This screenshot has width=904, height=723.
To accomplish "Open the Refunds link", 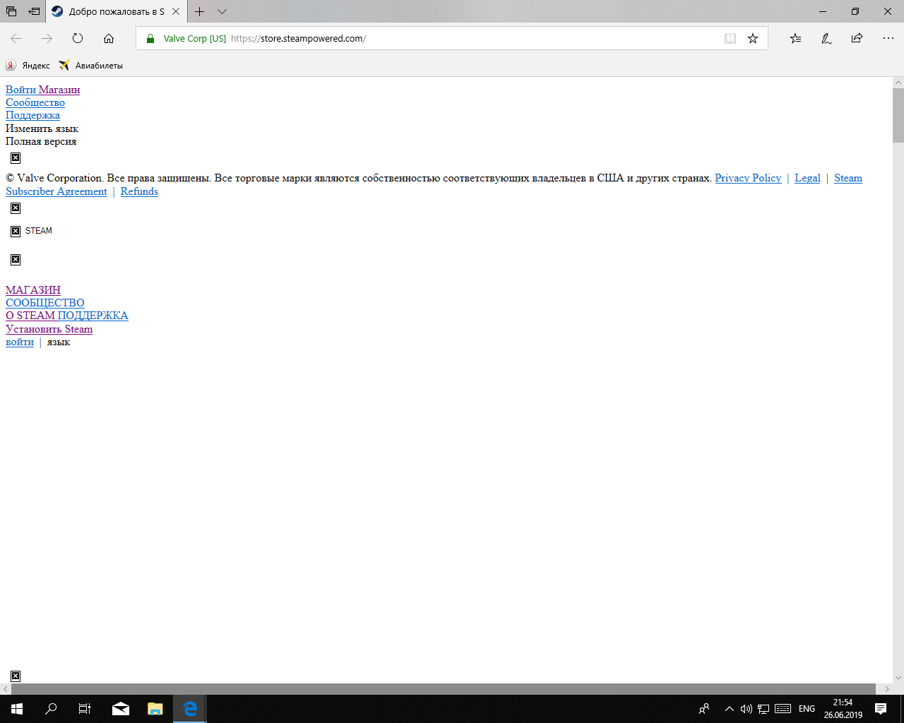I will click(x=139, y=191).
